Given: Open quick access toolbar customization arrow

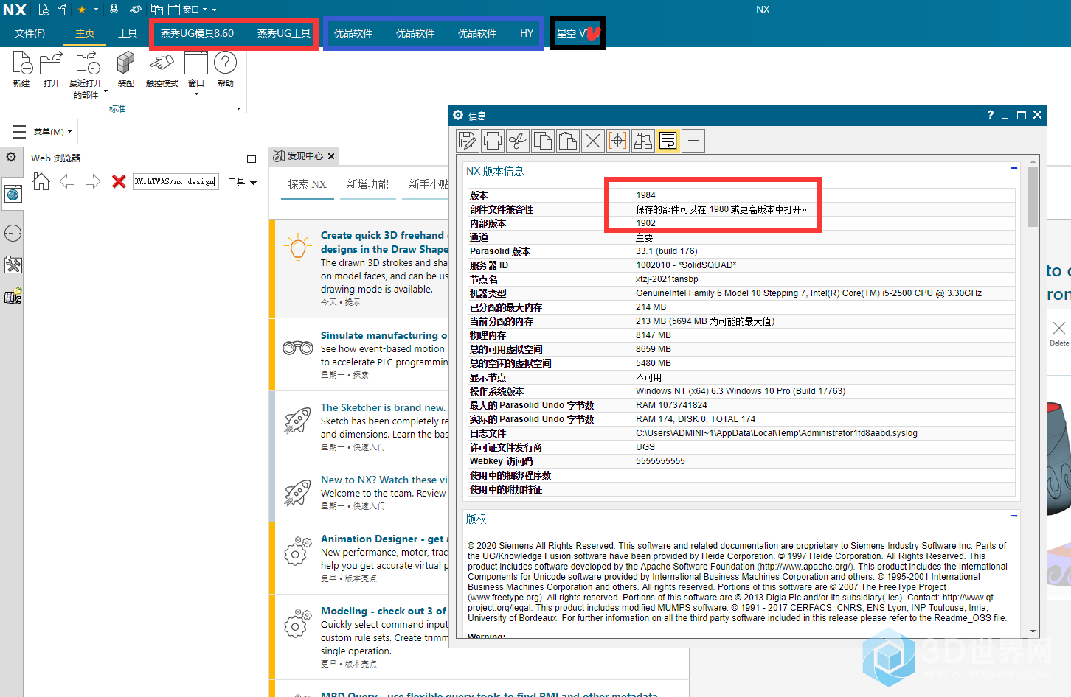Looking at the screenshot, I should pos(215,10).
